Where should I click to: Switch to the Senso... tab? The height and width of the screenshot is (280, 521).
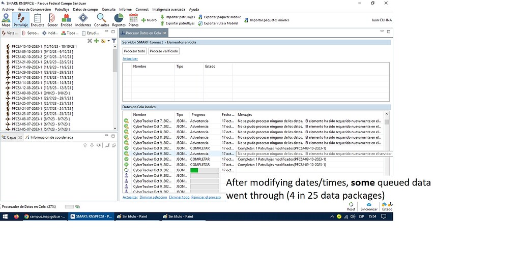tap(30, 33)
